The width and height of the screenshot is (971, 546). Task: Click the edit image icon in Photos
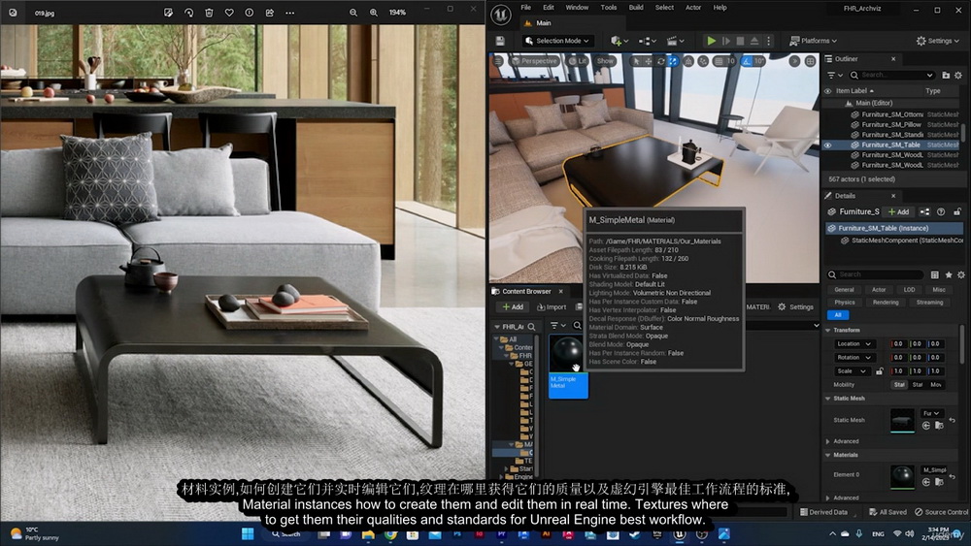(168, 13)
